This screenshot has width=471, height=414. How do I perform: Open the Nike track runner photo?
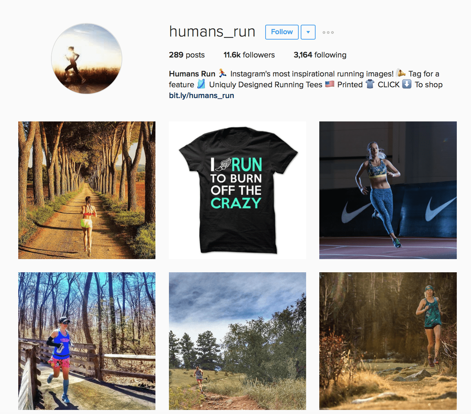tap(388, 190)
